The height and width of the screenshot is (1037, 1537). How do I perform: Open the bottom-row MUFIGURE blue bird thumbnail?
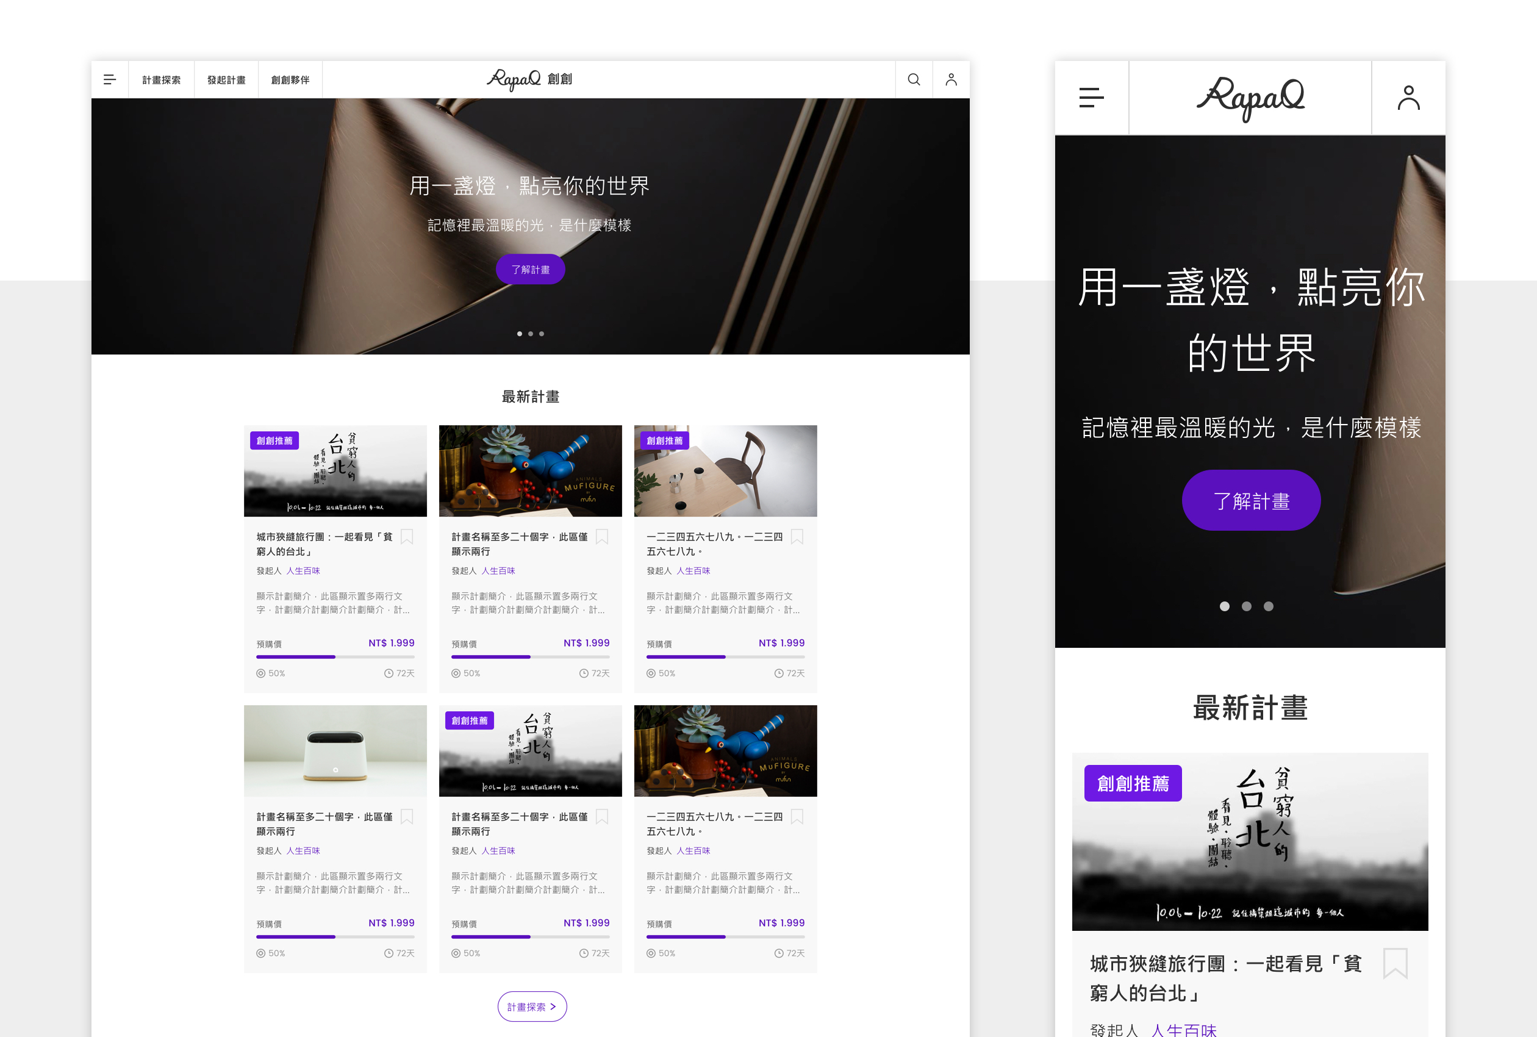coord(725,751)
